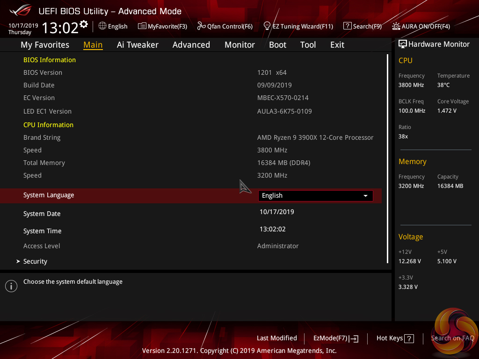Click the top-left date 10/17/2019 Thursday
The height and width of the screenshot is (359, 479).
[23, 29]
